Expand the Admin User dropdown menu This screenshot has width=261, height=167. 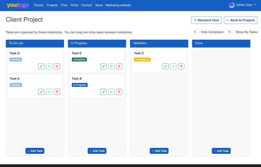[x=242, y=5]
